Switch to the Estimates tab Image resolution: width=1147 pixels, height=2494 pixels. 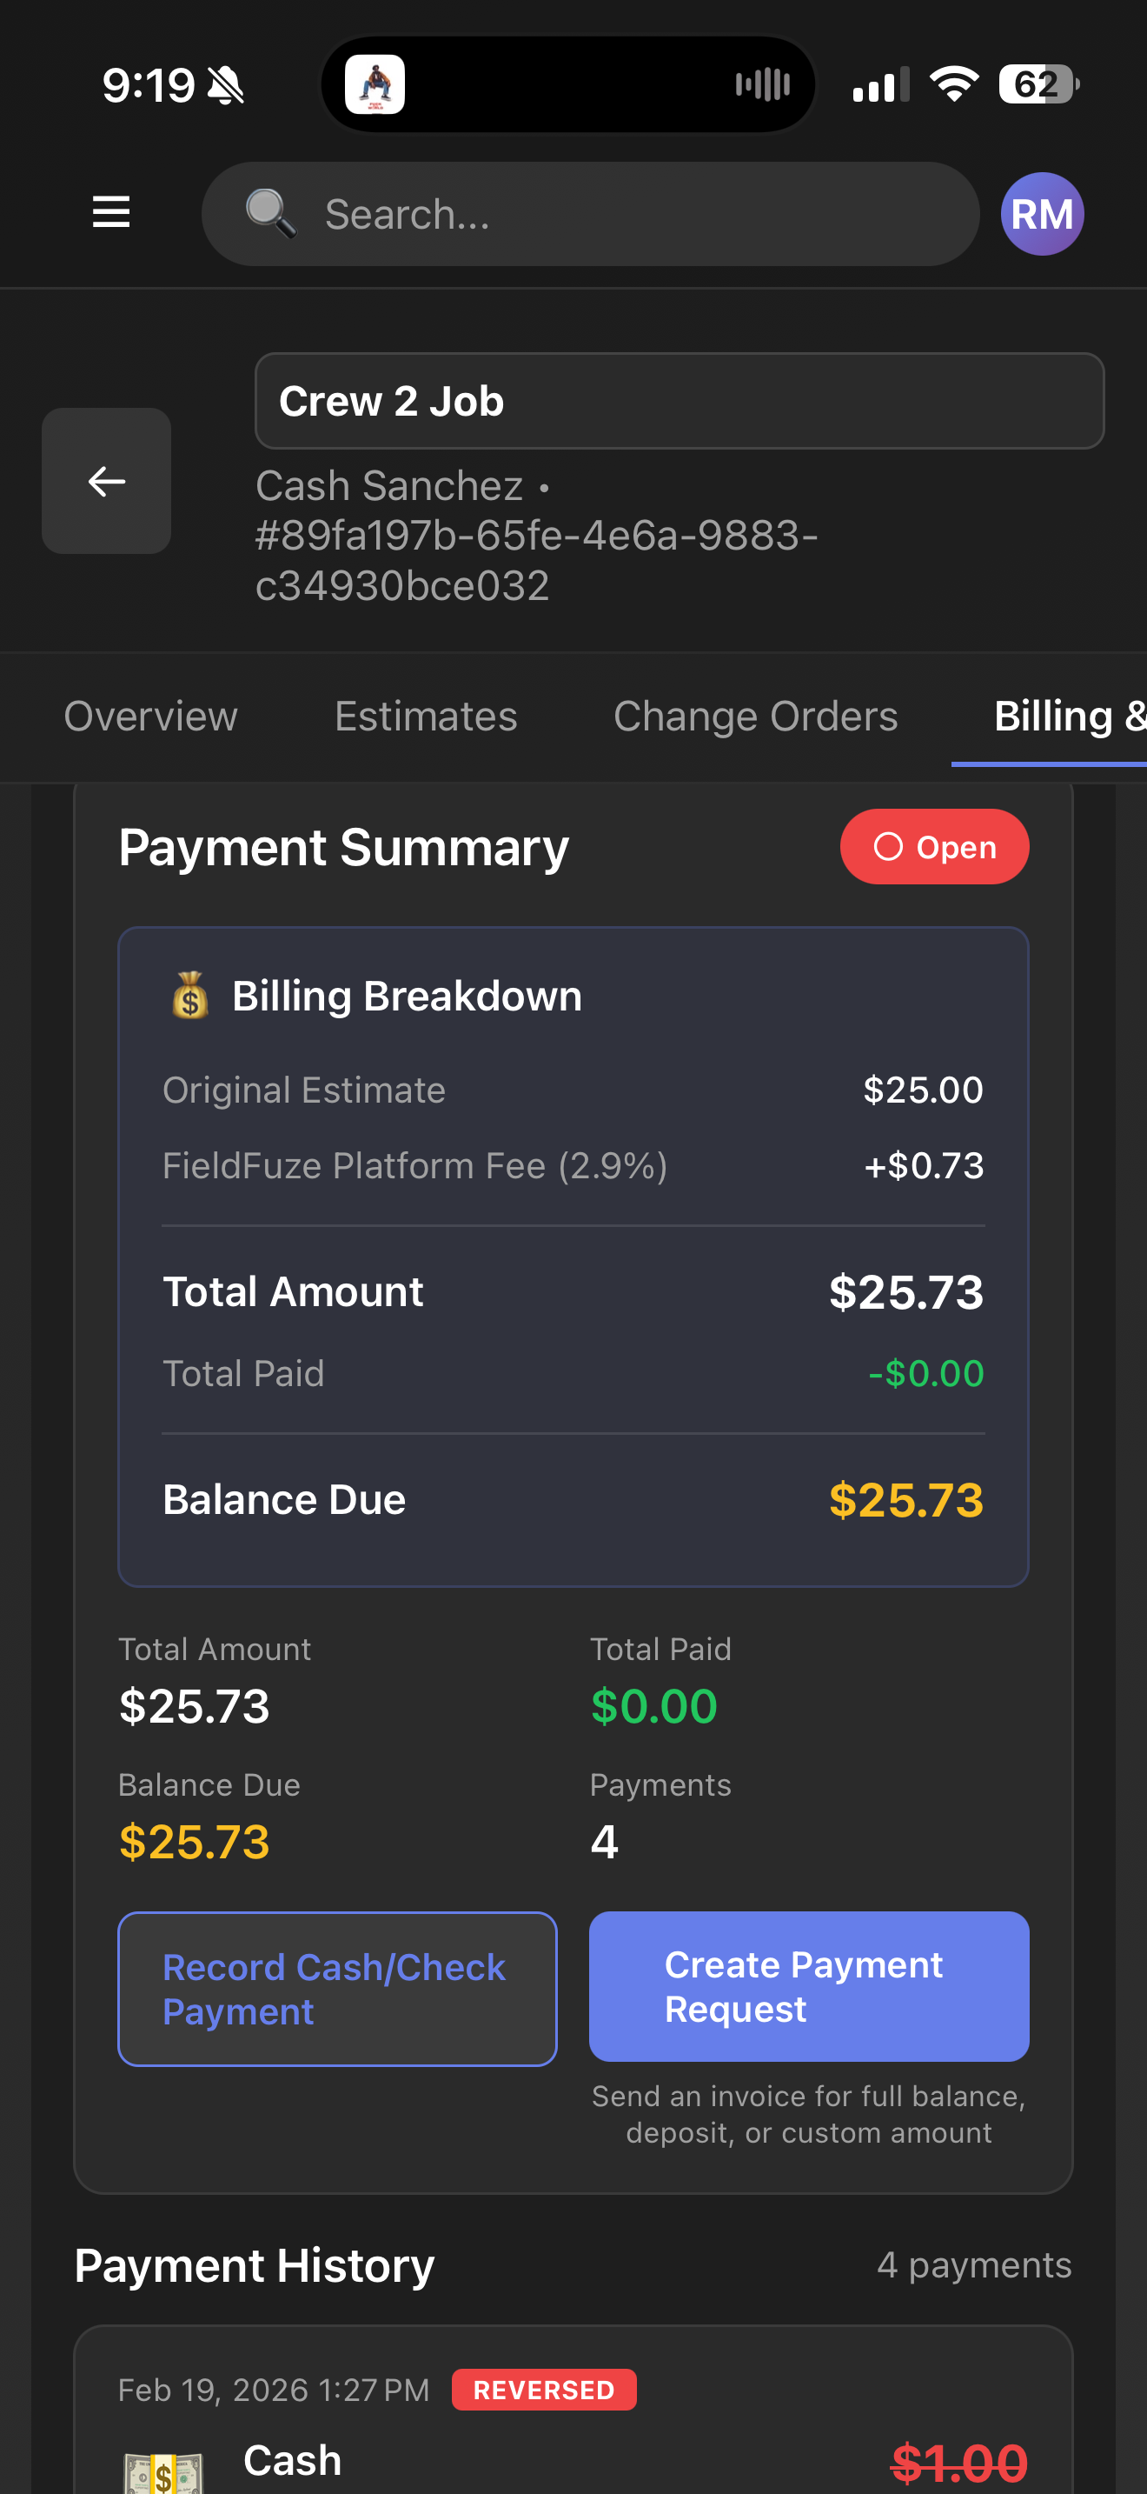(426, 716)
